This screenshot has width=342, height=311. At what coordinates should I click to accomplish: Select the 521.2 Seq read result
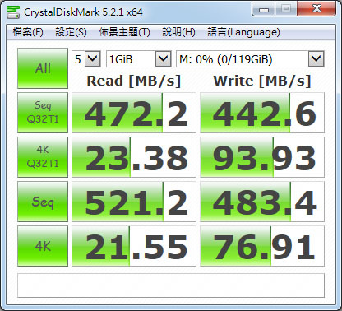point(134,202)
